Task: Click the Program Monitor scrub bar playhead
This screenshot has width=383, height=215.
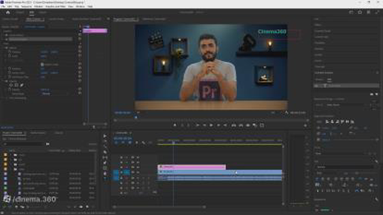Action: coord(136,117)
